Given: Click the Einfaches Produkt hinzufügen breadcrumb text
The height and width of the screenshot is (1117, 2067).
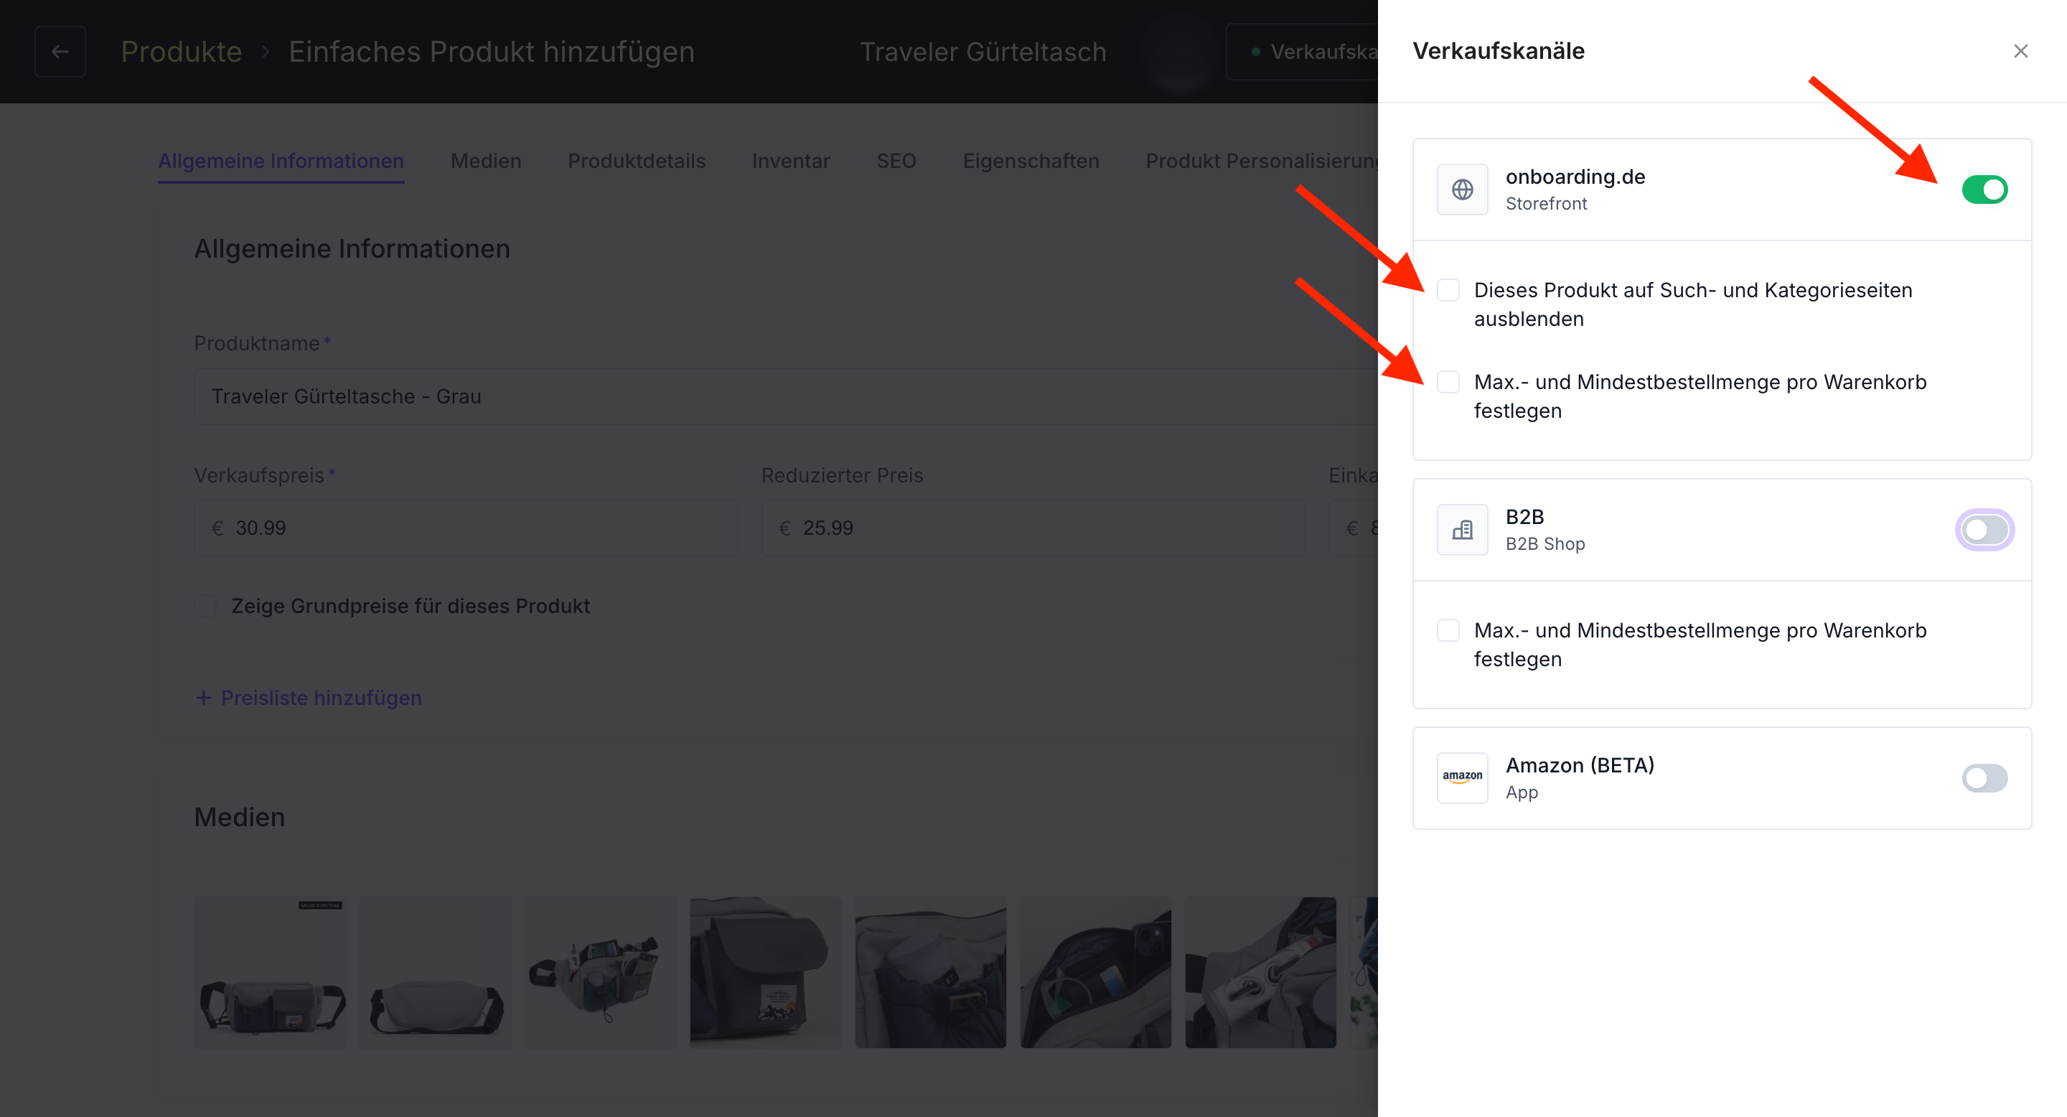Looking at the screenshot, I should pos(491,52).
